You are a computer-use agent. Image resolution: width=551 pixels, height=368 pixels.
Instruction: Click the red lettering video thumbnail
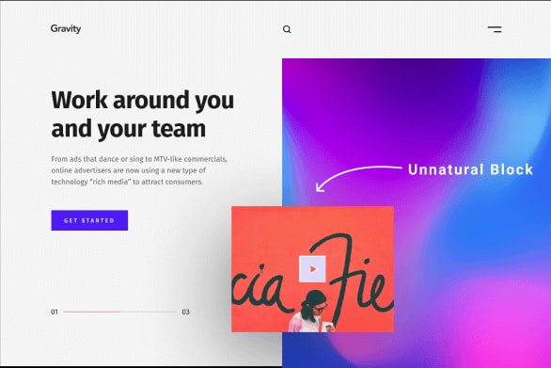(x=312, y=269)
